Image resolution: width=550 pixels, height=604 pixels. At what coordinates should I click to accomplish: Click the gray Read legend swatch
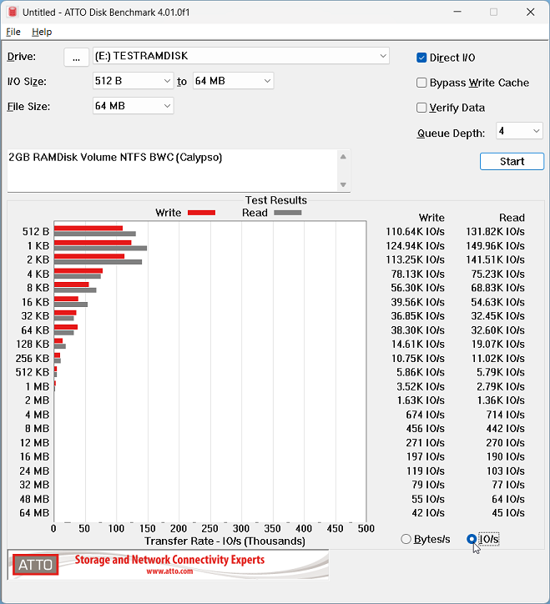(288, 213)
